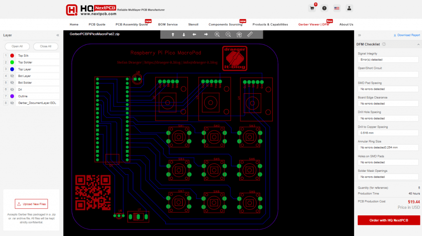
Task: Click the red Top Silk color swatch
Action: point(12,56)
